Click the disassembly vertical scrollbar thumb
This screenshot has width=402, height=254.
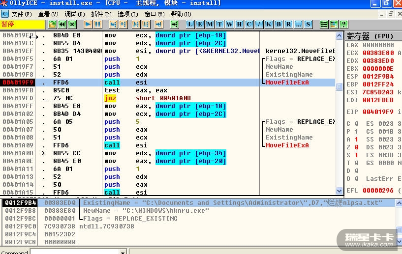[339, 86]
